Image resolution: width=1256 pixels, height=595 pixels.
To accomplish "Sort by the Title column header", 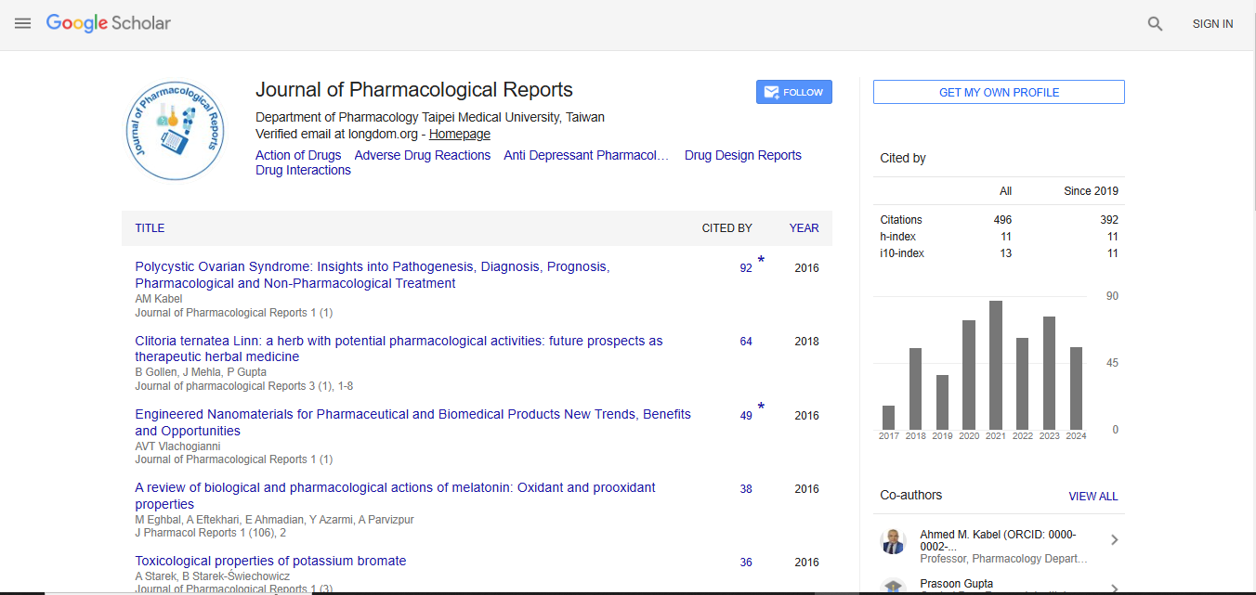I will (x=150, y=228).
